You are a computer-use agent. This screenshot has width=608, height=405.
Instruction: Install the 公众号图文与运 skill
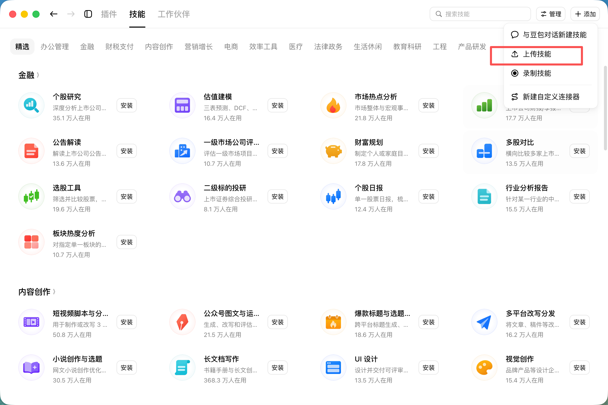(x=278, y=322)
